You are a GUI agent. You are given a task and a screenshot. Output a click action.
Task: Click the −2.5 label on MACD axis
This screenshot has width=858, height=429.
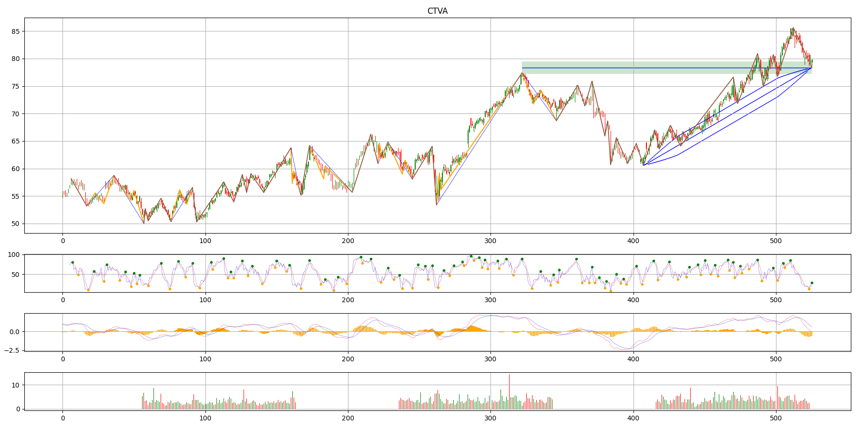pyautogui.click(x=11, y=350)
